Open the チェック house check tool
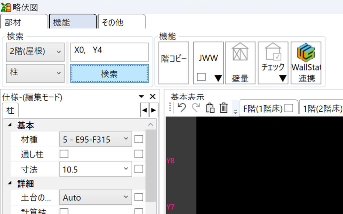Image resolution: width=343 pixels, height=214 pixels. (x=273, y=63)
